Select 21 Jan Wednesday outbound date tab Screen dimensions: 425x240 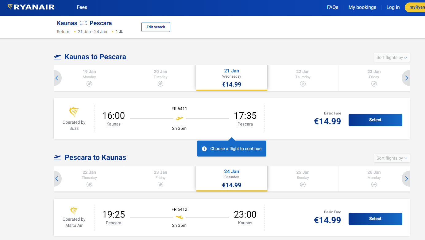232,78
